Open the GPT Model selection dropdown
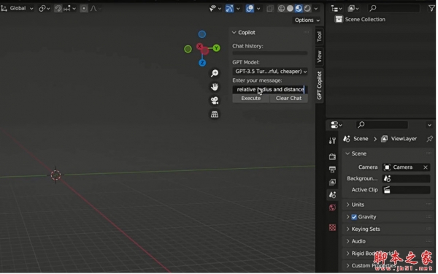Image resolution: width=438 pixels, height=274 pixels. click(270, 72)
